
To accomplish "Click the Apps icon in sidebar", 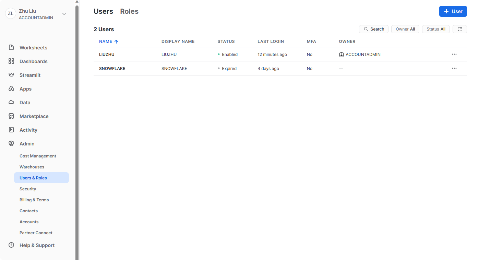I will pos(11,89).
